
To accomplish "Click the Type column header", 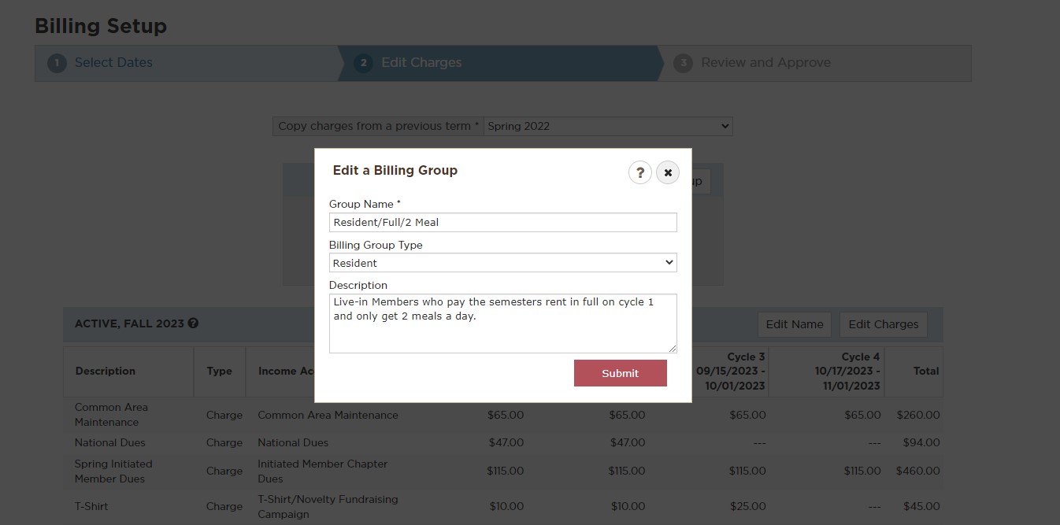I will 219,371.
